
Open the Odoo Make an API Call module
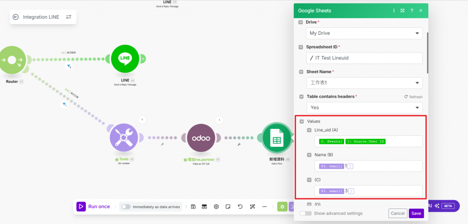201,138
